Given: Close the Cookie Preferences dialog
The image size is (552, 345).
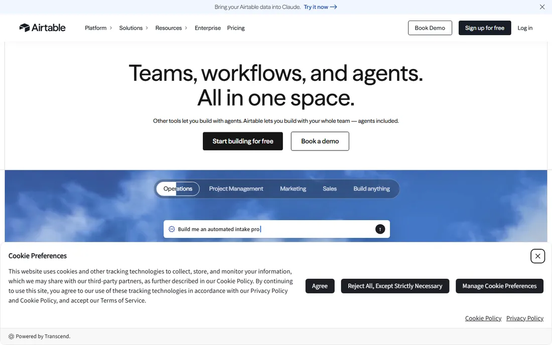Looking at the screenshot, I should [537, 256].
